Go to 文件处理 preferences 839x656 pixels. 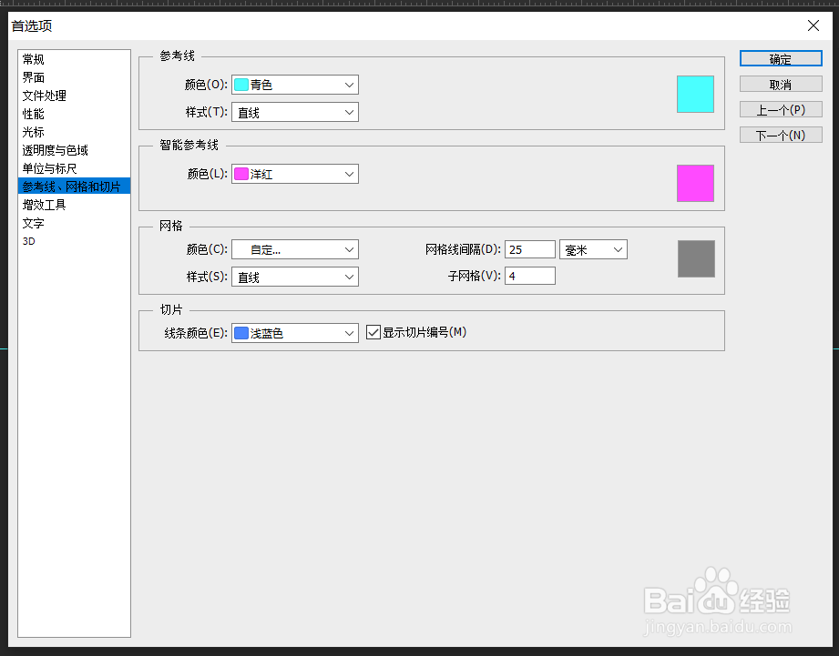click(x=74, y=96)
